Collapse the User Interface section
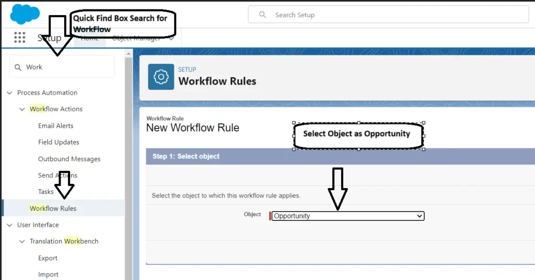 point(9,225)
